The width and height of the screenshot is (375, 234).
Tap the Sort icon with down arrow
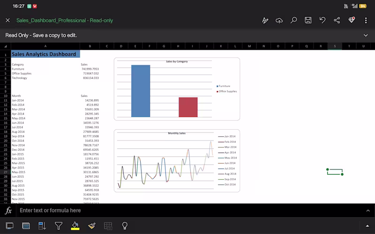point(42,226)
